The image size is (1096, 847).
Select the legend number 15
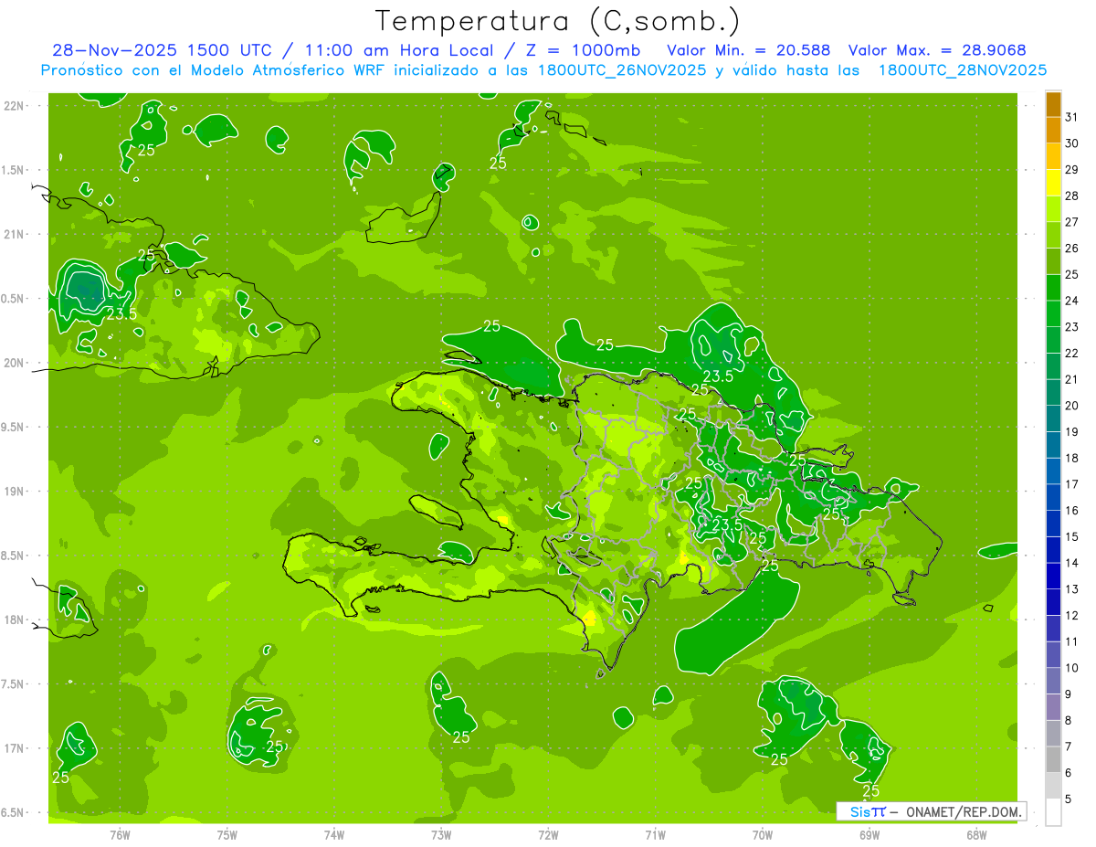[x=1072, y=537]
